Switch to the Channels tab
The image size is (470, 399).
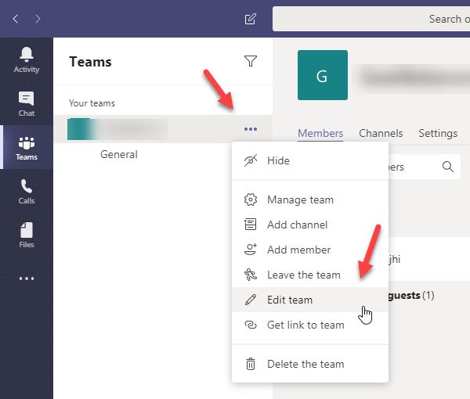(381, 133)
